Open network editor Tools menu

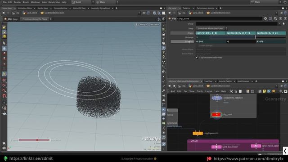point(200,91)
